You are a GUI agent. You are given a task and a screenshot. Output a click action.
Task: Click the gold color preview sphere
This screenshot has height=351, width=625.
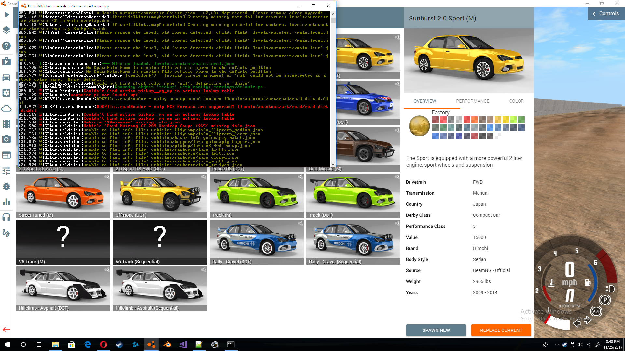(419, 126)
